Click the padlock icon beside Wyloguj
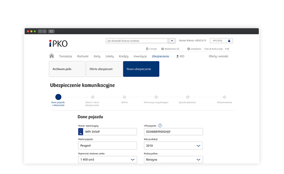This screenshot has width=284, height=174. pos(229,41)
